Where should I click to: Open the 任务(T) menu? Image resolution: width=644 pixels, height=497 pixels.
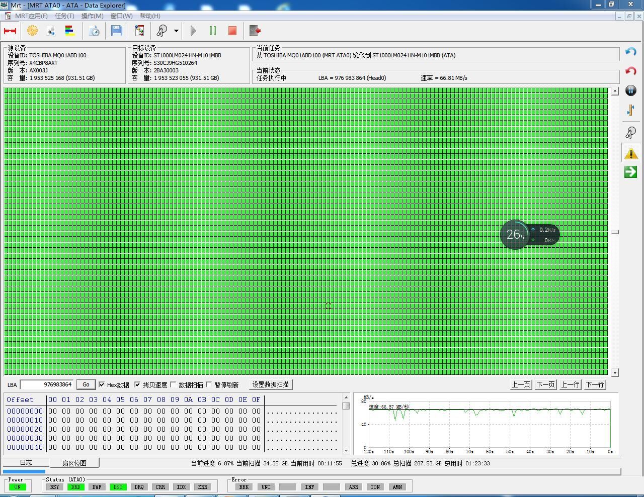tap(64, 16)
